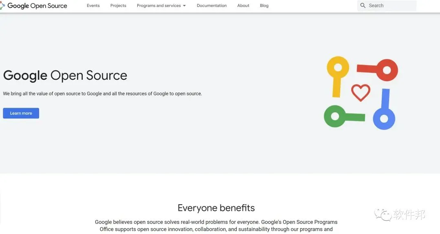Click the Everyone benefits heading
440x234 pixels.
216,208
